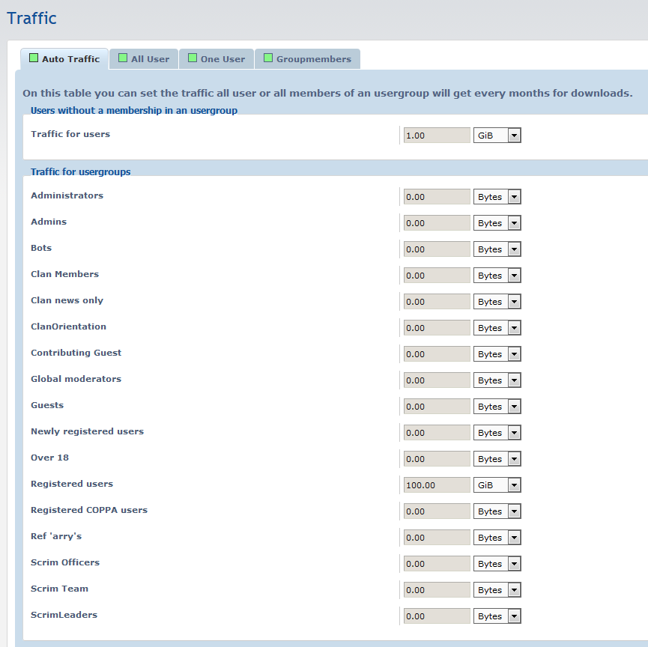The width and height of the screenshot is (648, 647).
Task: Click the Guests traffic value field
Action: 437,407
